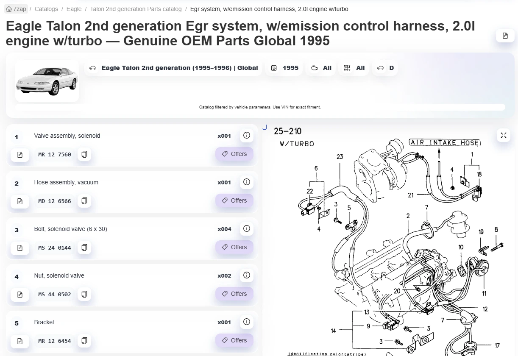The width and height of the screenshot is (518, 356).
Task: Copy part number MS 24 0144
Action: [x=84, y=248]
